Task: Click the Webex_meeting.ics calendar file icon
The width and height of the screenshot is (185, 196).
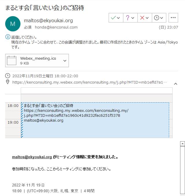Action: (12, 61)
